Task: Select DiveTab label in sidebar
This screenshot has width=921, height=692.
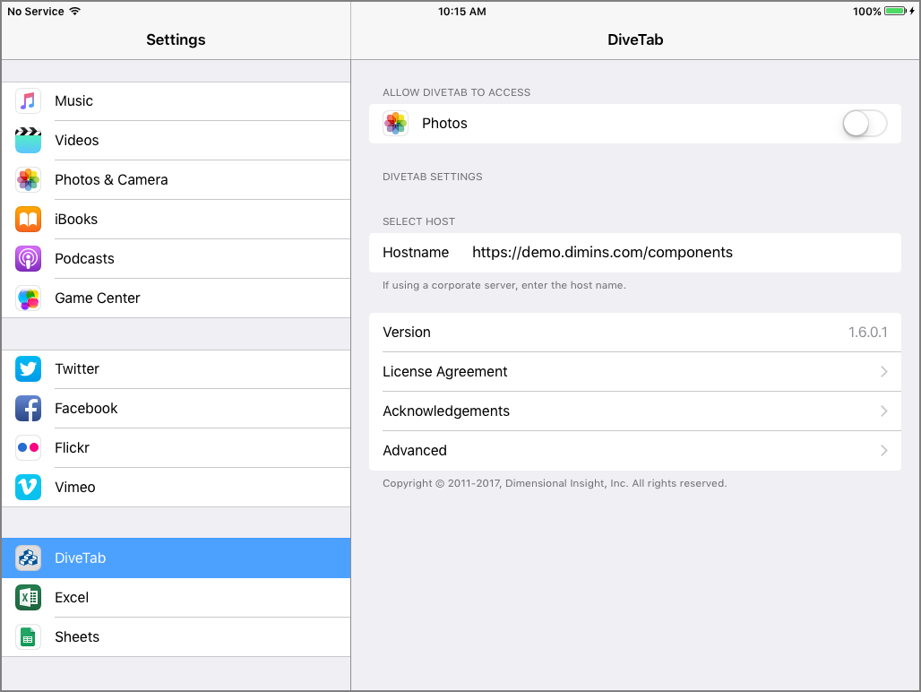Action: [80, 558]
